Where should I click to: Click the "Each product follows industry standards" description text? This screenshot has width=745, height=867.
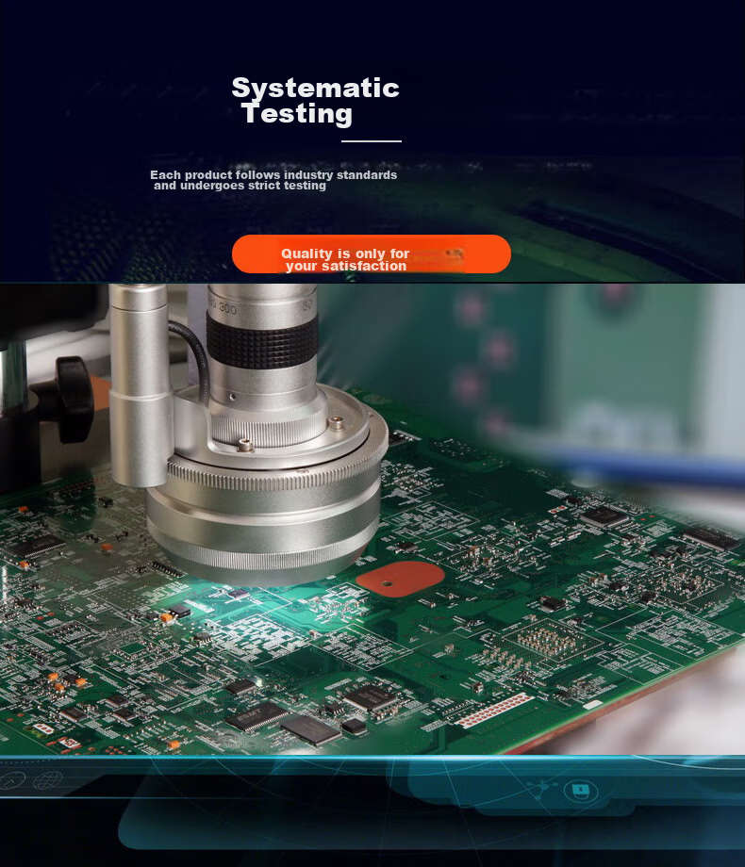coord(273,180)
